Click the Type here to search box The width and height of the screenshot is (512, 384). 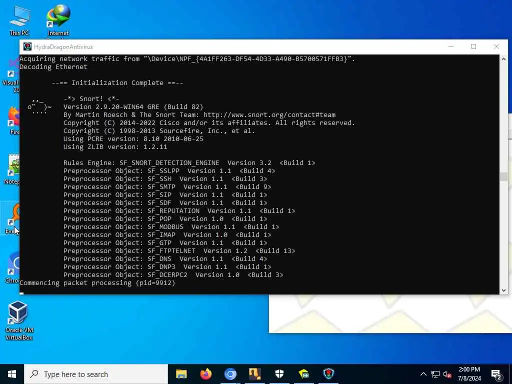coord(96,374)
